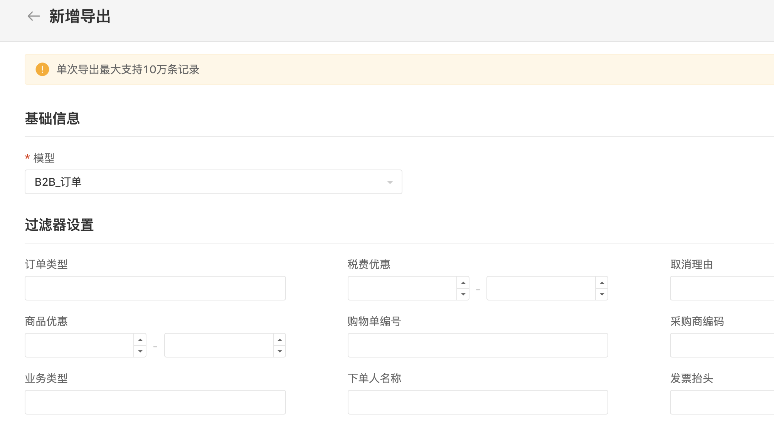Click the 新增导出 page title
774x423 pixels.
(80, 17)
